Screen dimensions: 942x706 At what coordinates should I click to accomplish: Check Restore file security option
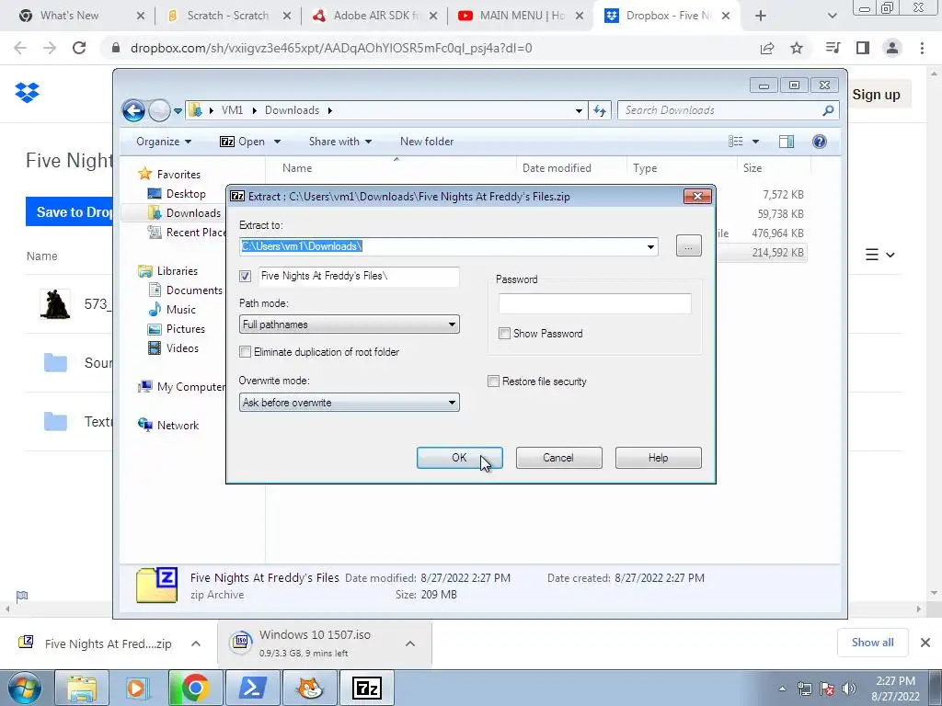coord(493,381)
